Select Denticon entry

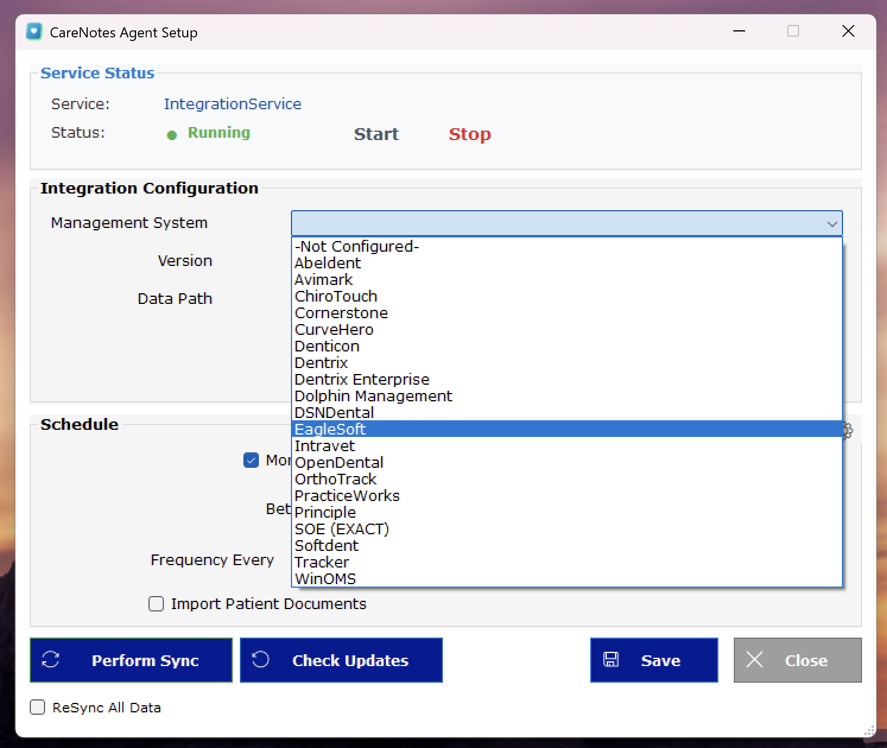pyautogui.click(x=566, y=346)
